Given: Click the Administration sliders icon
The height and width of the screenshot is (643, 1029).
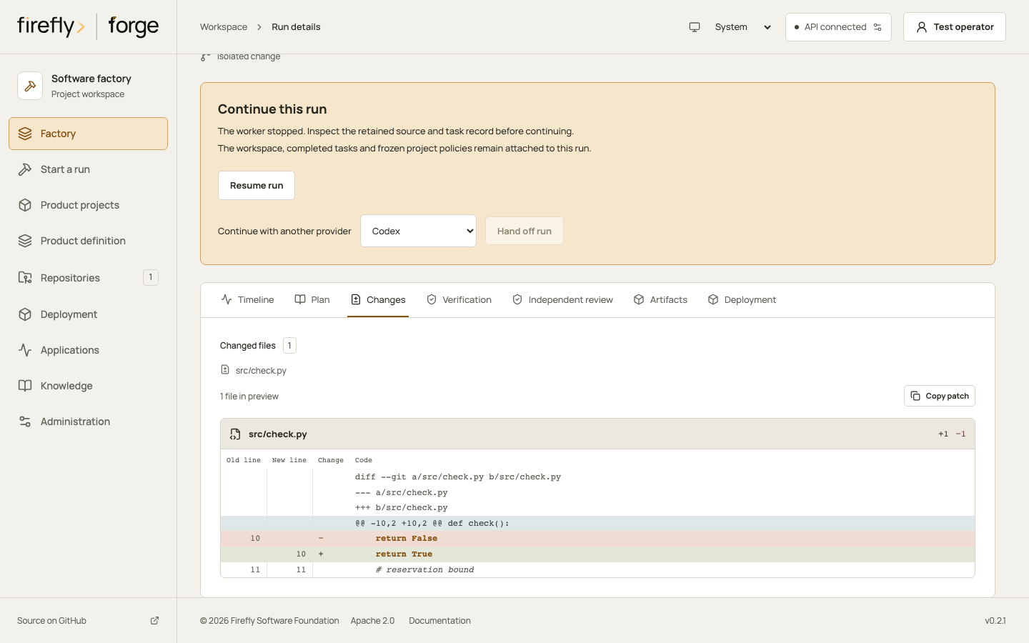Looking at the screenshot, I should coord(25,422).
